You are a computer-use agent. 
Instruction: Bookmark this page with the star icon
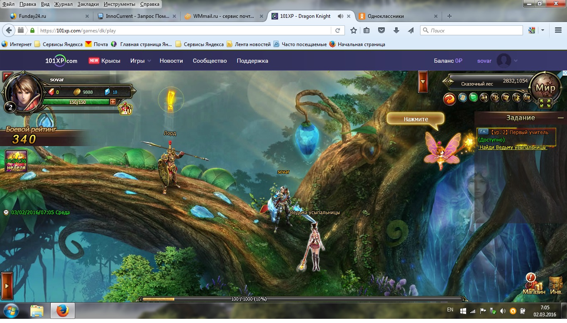(x=353, y=30)
